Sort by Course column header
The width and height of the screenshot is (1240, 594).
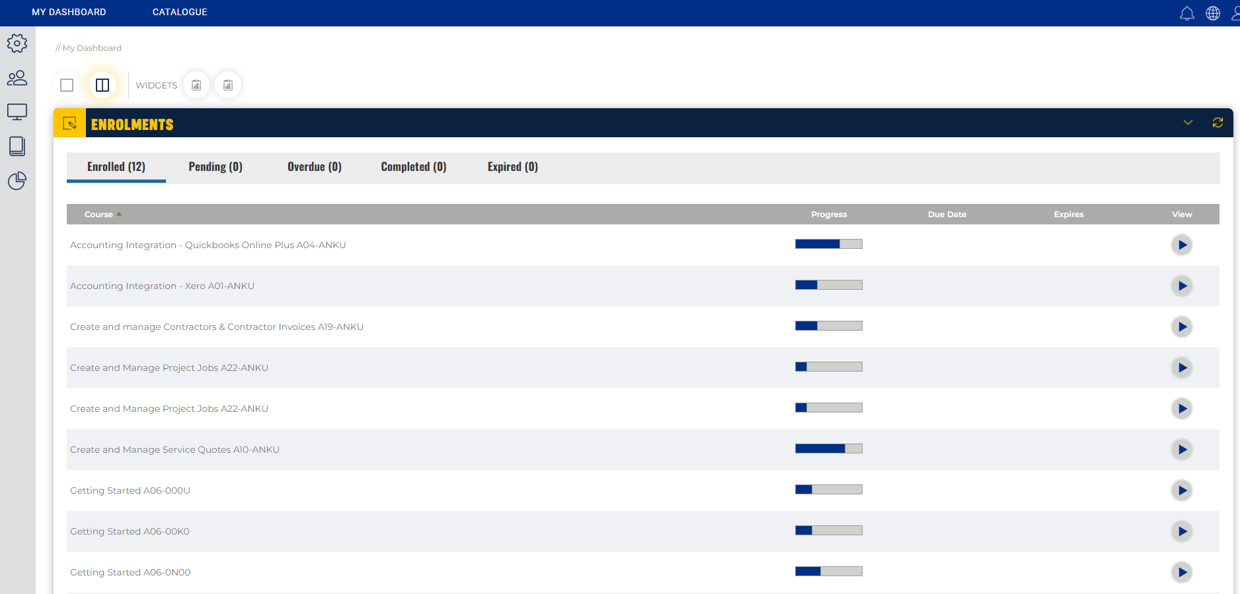click(99, 214)
